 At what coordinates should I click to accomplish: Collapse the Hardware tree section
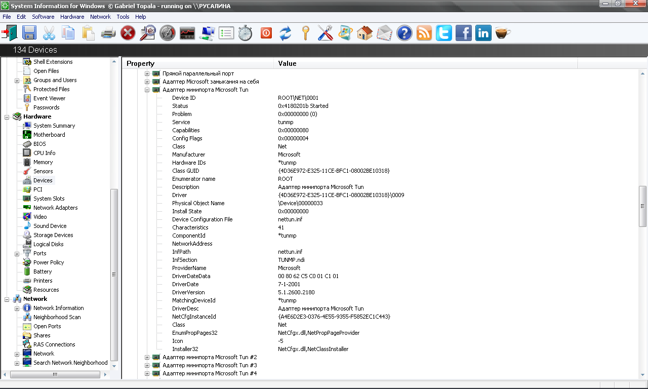pos(7,116)
